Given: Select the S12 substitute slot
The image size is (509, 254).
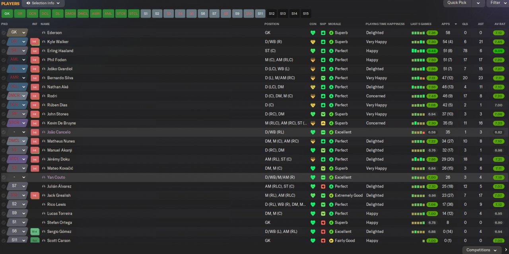Looking at the screenshot, I should point(272,14).
